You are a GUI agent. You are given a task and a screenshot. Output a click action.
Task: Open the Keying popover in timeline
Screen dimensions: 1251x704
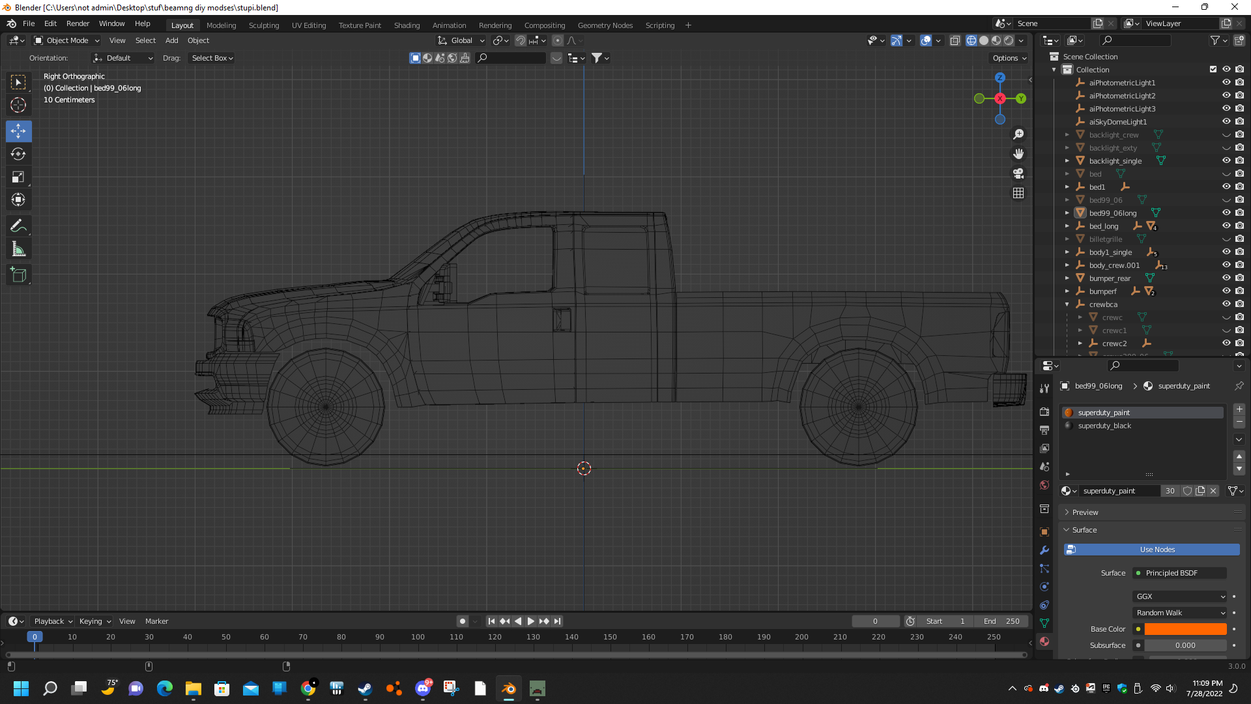[94, 621]
